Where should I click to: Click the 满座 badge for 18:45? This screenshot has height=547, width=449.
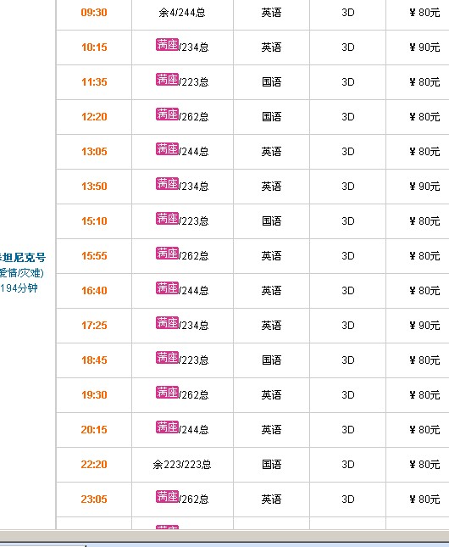168,358
